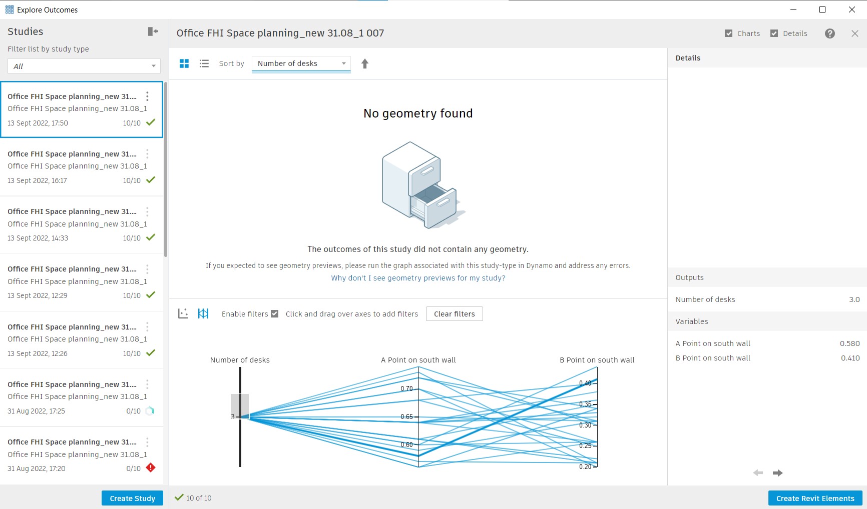Click the A Point on south wall axis
The height and width of the screenshot is (509, 867).
(418, 417)
